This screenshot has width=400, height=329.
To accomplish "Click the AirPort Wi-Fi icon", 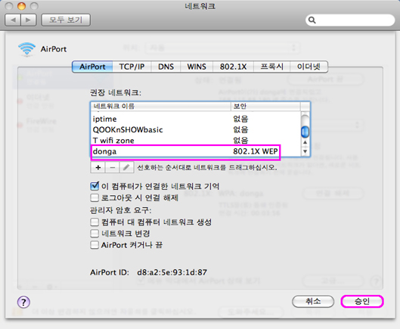I will click(26, 49).
